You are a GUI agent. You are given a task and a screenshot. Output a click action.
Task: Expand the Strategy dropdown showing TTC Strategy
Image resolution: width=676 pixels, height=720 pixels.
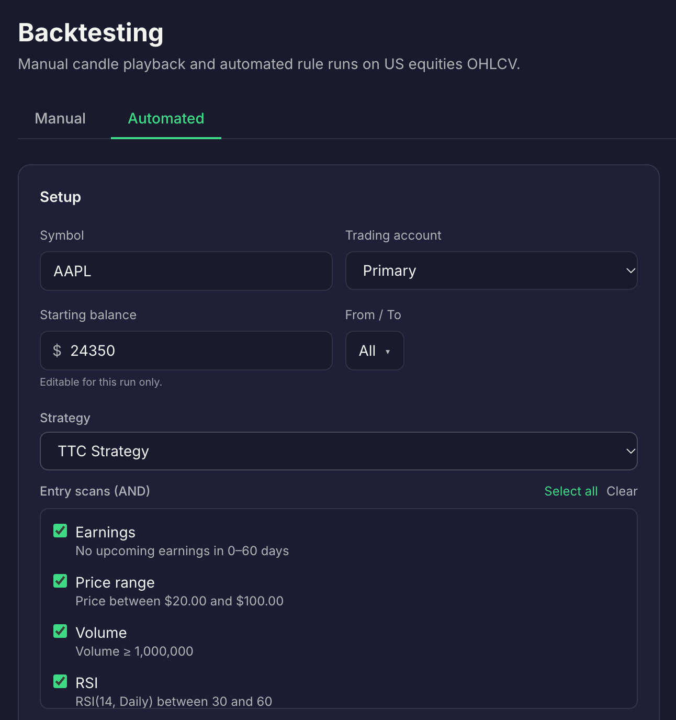339,451
